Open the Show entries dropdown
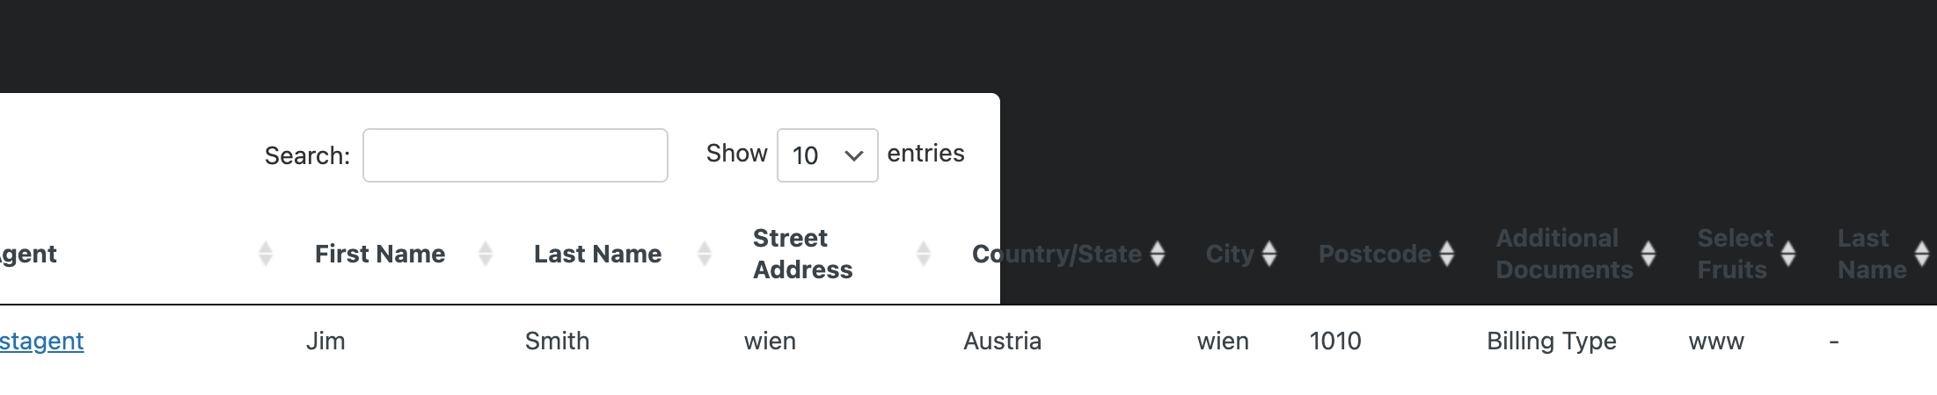Screen dimensions: 1937x395 coord(828,155)
